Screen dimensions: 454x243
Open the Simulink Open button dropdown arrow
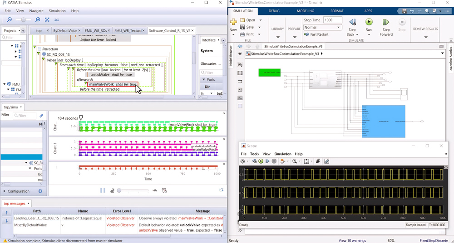pyautogui.click(x=260, y=20)
